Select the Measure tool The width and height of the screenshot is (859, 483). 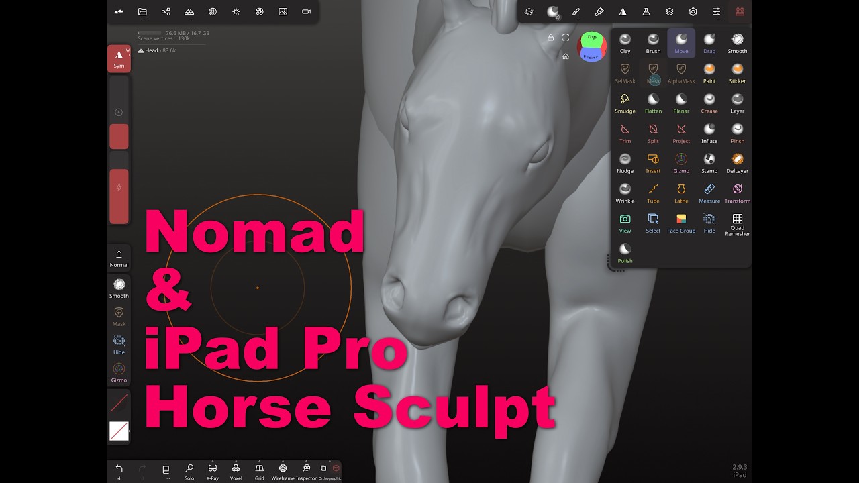click(x=709, y=194)
